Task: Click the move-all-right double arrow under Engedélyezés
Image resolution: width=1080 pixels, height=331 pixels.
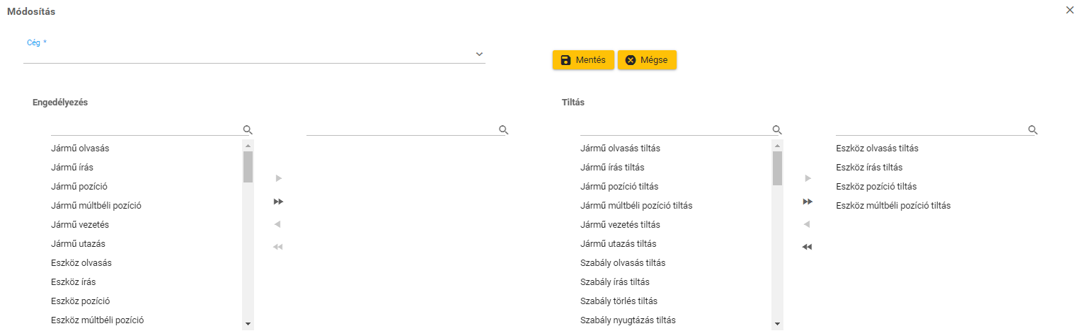Action: pos(278,202)
